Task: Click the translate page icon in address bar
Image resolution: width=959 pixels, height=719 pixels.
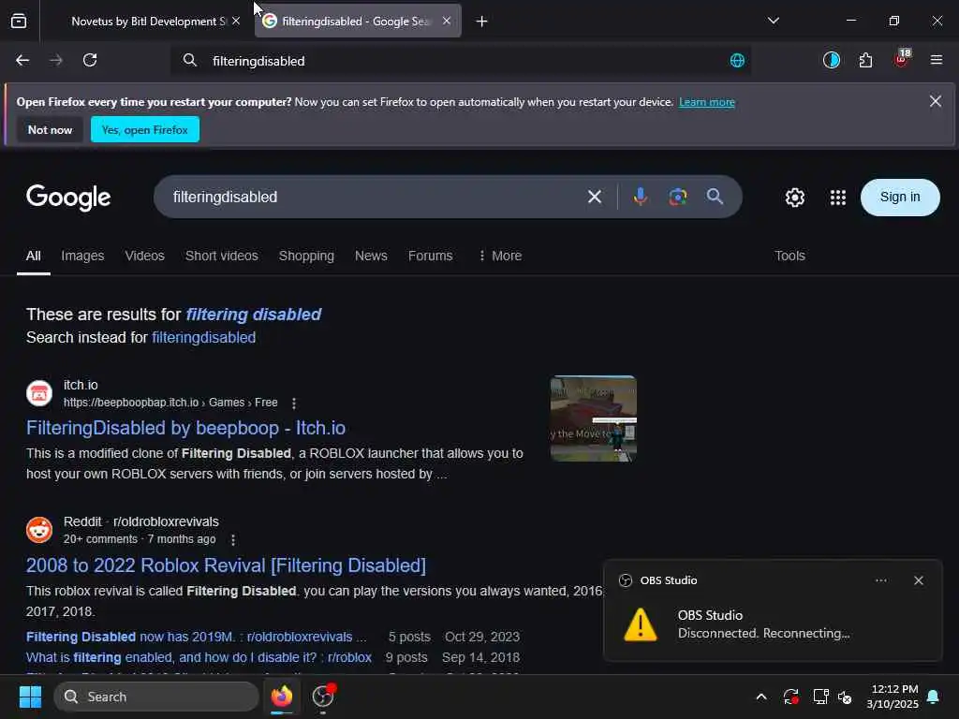Action: point(737,61)
